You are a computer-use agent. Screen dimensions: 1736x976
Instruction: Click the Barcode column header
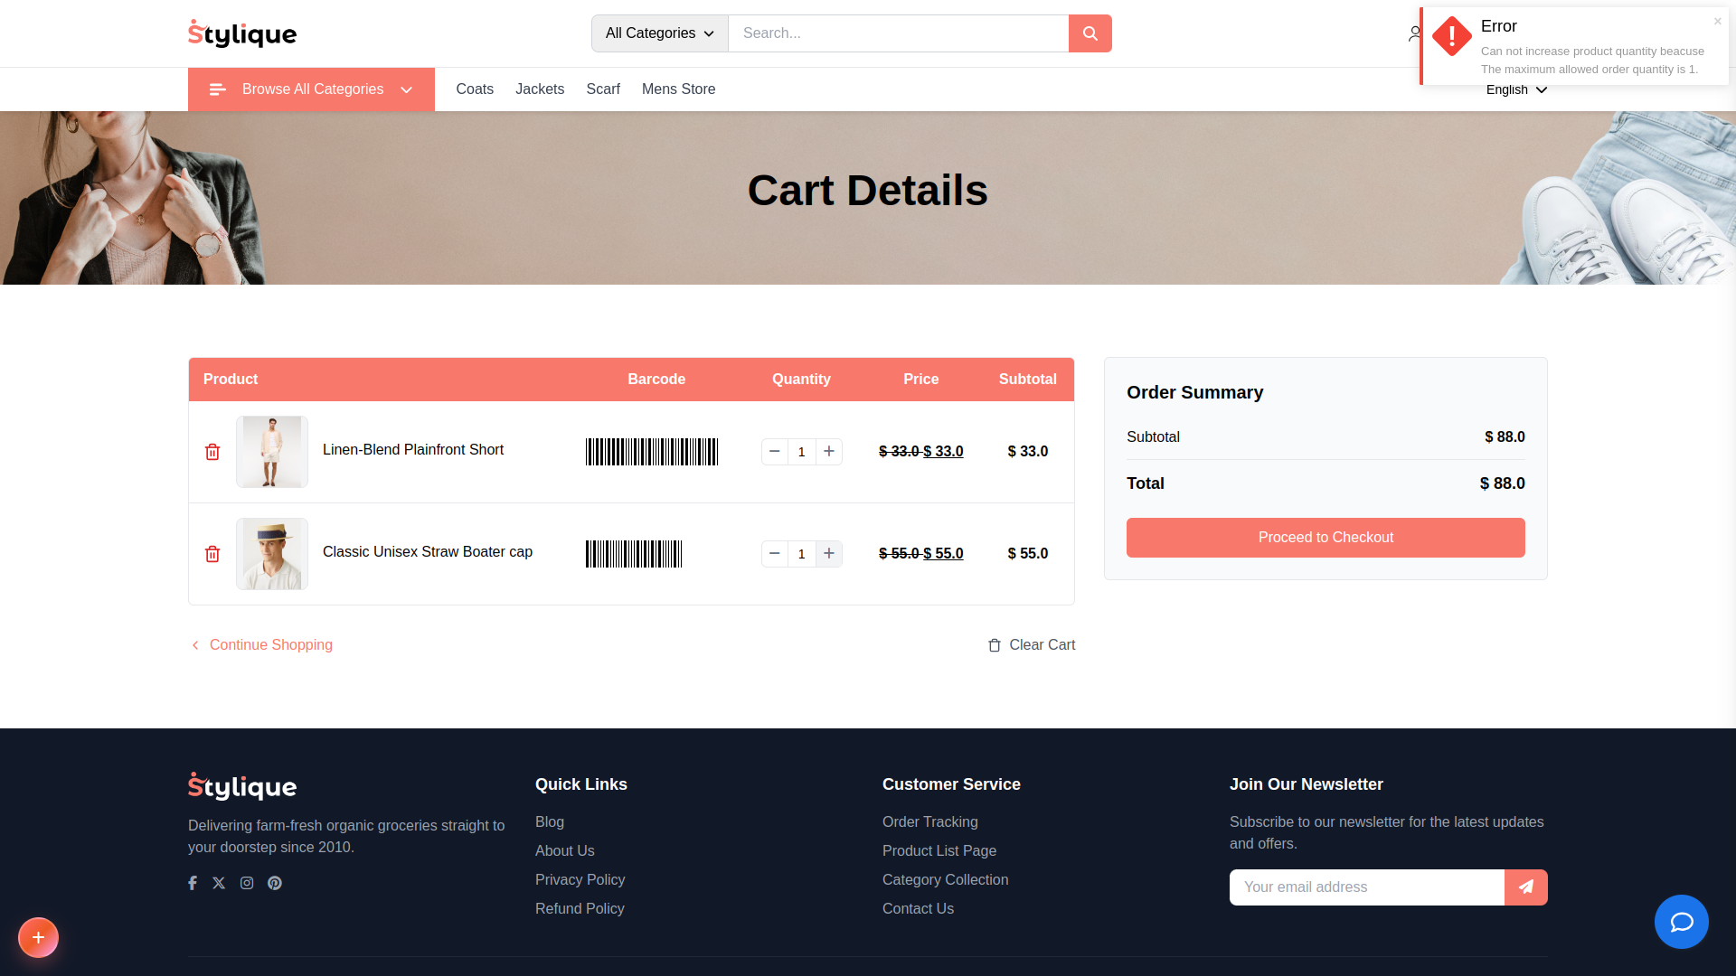656,380
